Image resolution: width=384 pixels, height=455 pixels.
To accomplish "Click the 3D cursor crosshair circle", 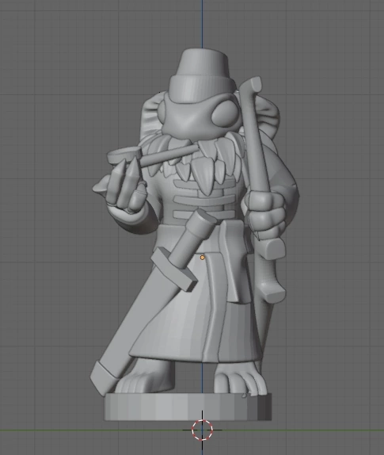I will tap(202, 430).
